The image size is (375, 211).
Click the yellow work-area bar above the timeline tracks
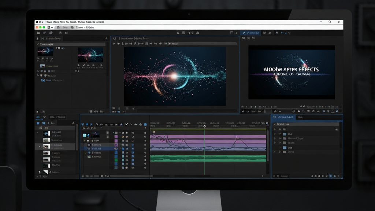pyautogui.click(x=208, y=129)
